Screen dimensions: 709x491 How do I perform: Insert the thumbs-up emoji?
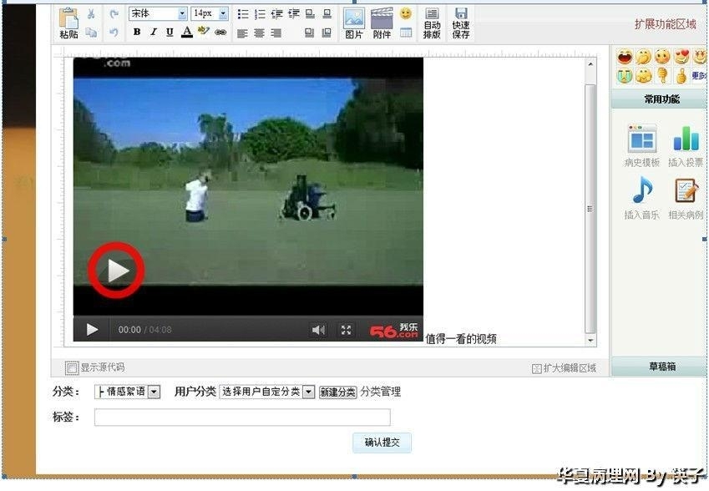point(681,76)
